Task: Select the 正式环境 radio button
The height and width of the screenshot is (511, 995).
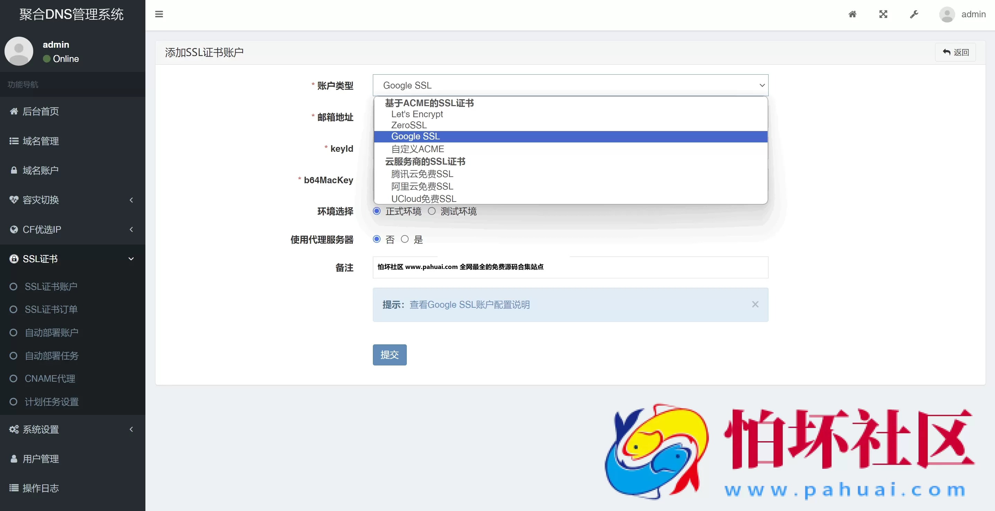Action: pos(376,211)
